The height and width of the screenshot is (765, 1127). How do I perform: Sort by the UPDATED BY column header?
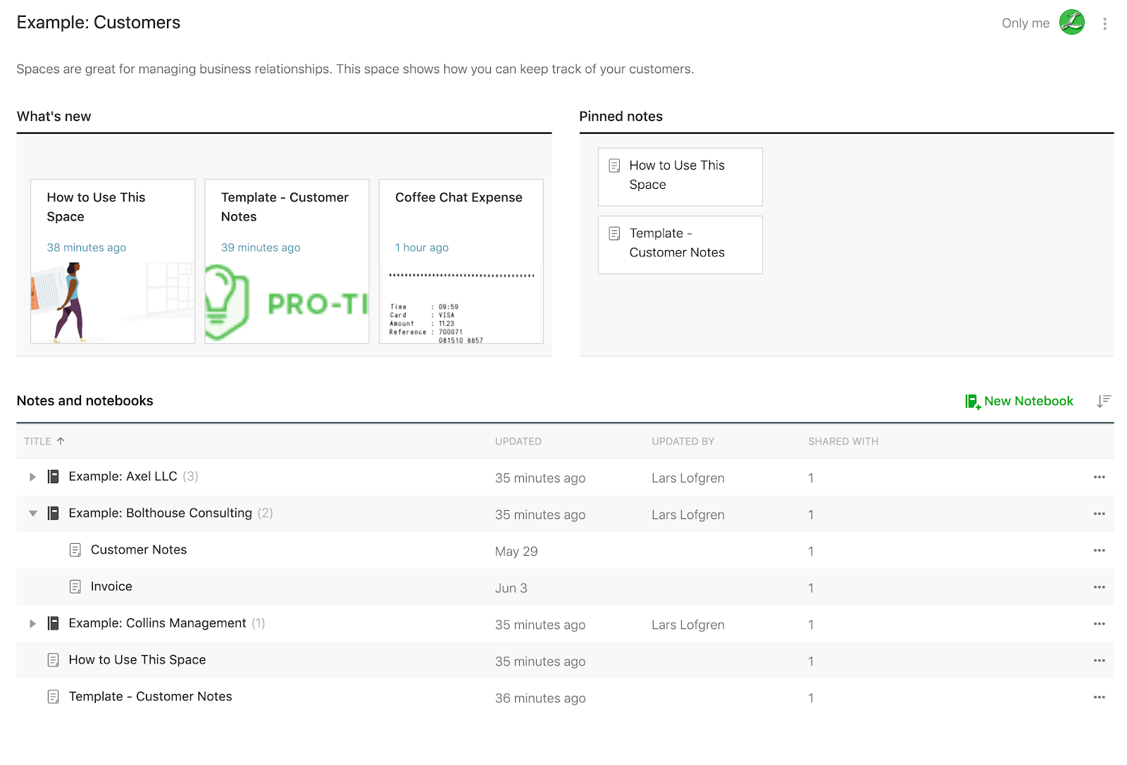click(x=683, y=441)
